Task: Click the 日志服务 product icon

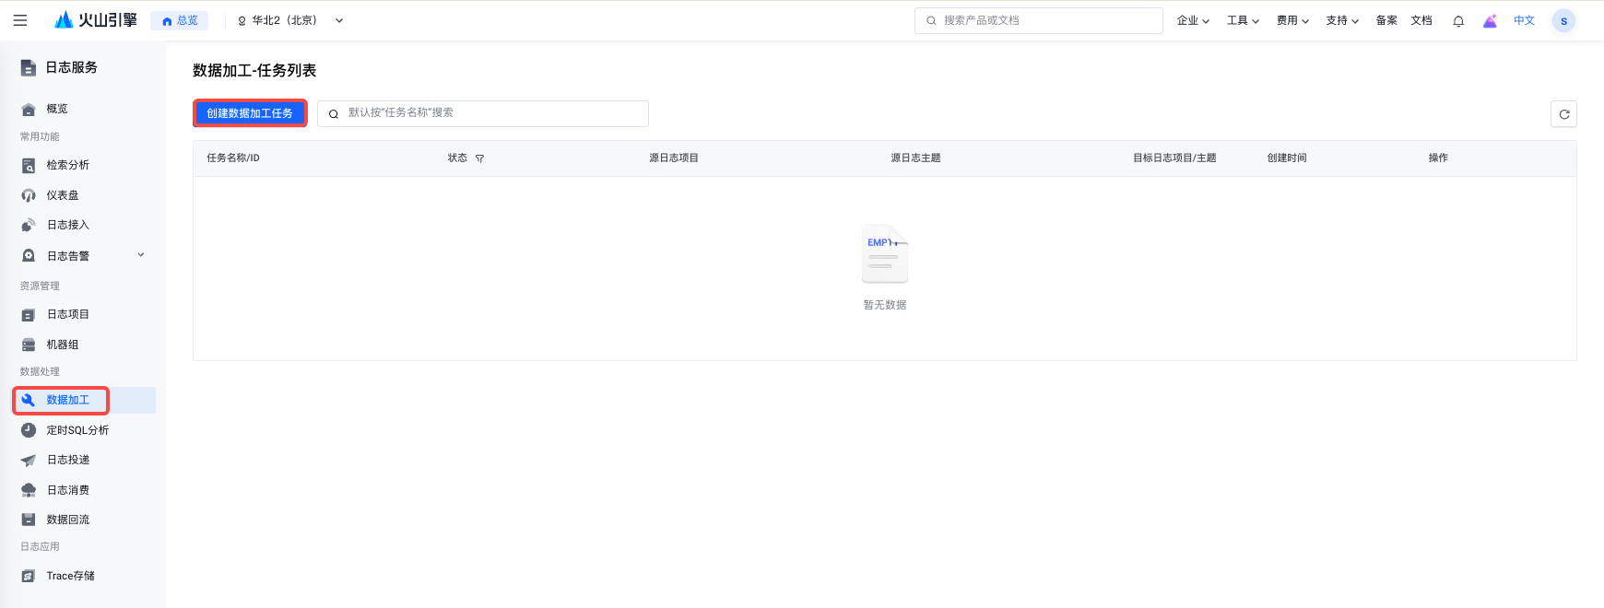Action: pos(29,67)
